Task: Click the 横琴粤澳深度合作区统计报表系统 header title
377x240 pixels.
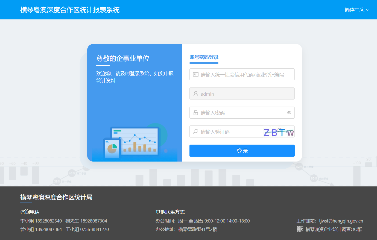Action: click(x=70, y=10)
